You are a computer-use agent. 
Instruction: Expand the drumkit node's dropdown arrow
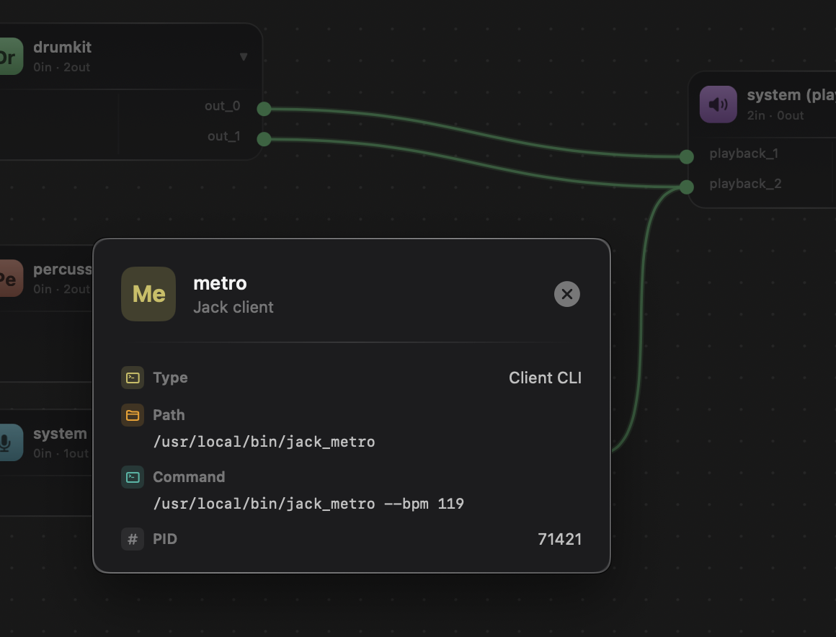244,56
